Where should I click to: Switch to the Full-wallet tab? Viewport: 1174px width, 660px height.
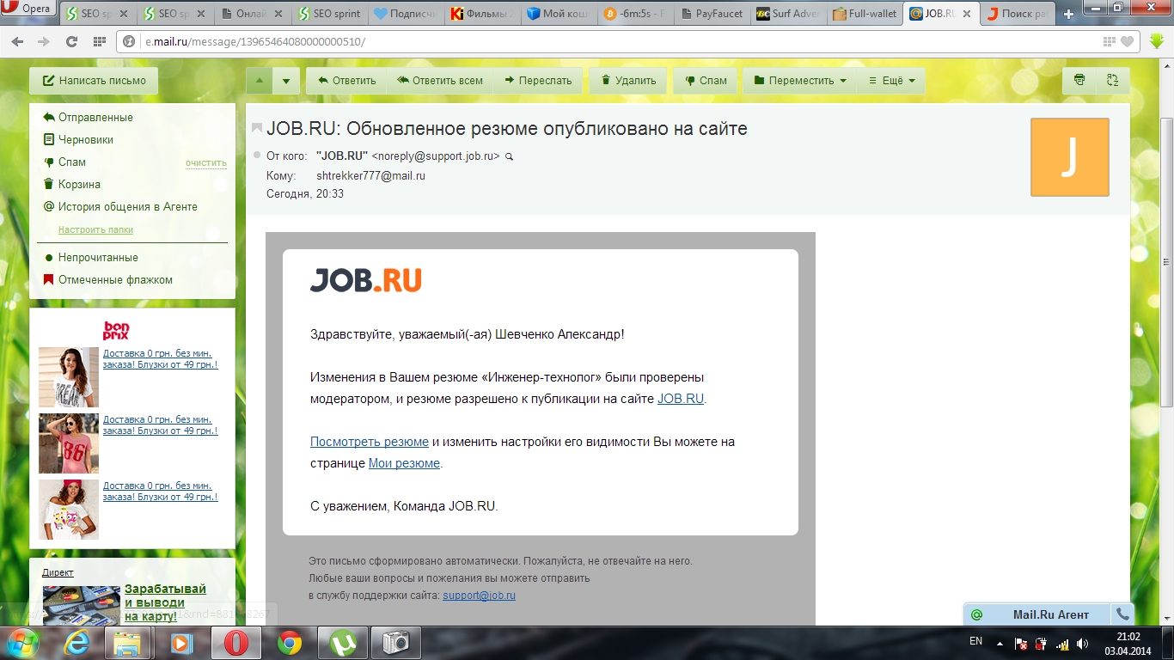point(865,14)
